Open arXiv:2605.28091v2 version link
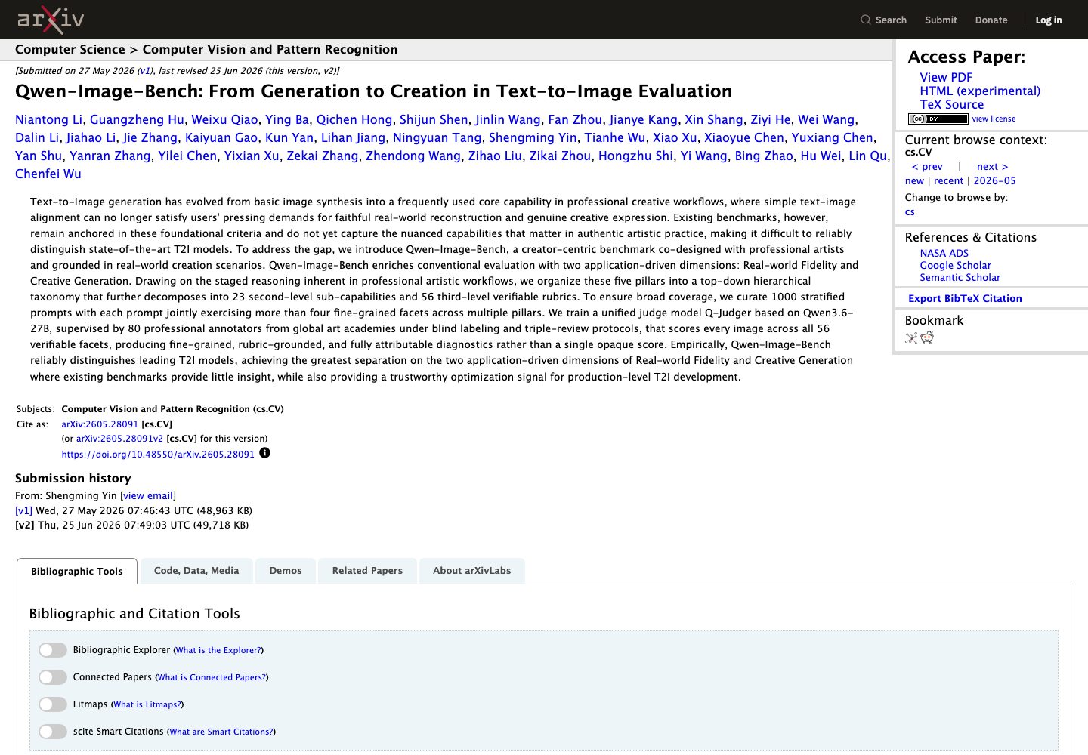 coord(119,439)
